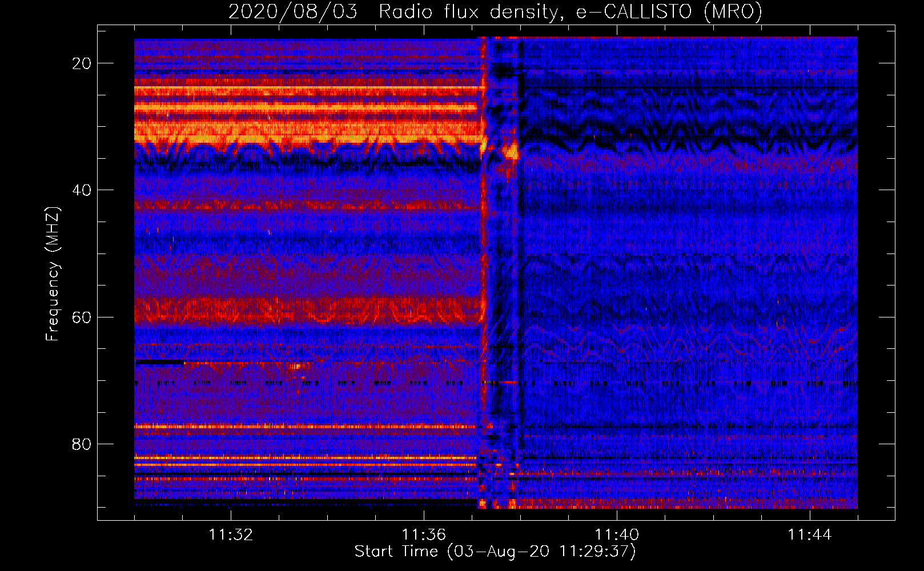Screen dimensions: 924x571
Task: Click the 'Start Time (03-Aug-20 11:29:37)' label
Action: click(495, 552)
